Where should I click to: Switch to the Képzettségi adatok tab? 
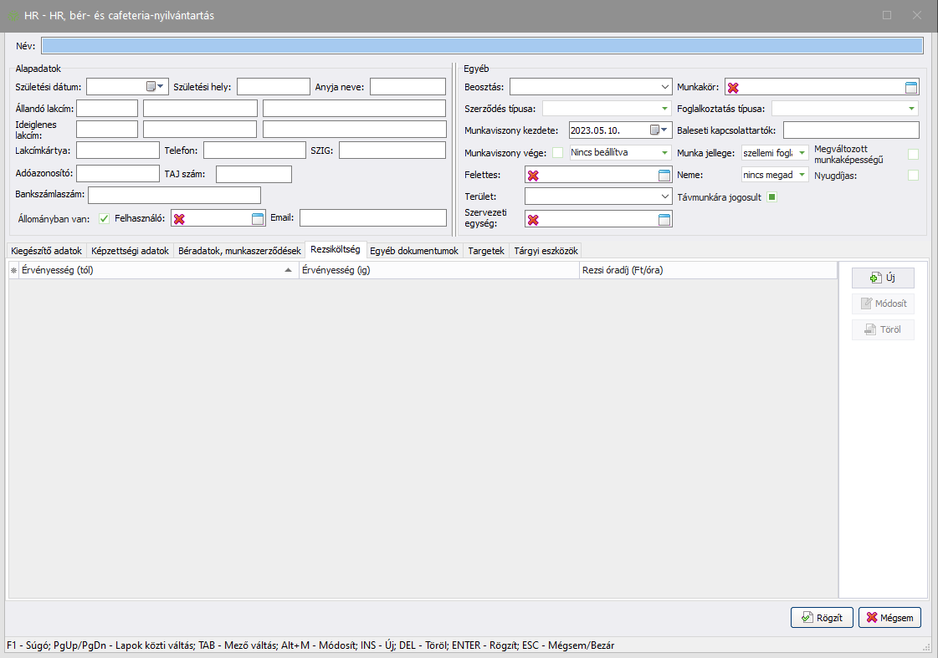[x=130, y=251]
